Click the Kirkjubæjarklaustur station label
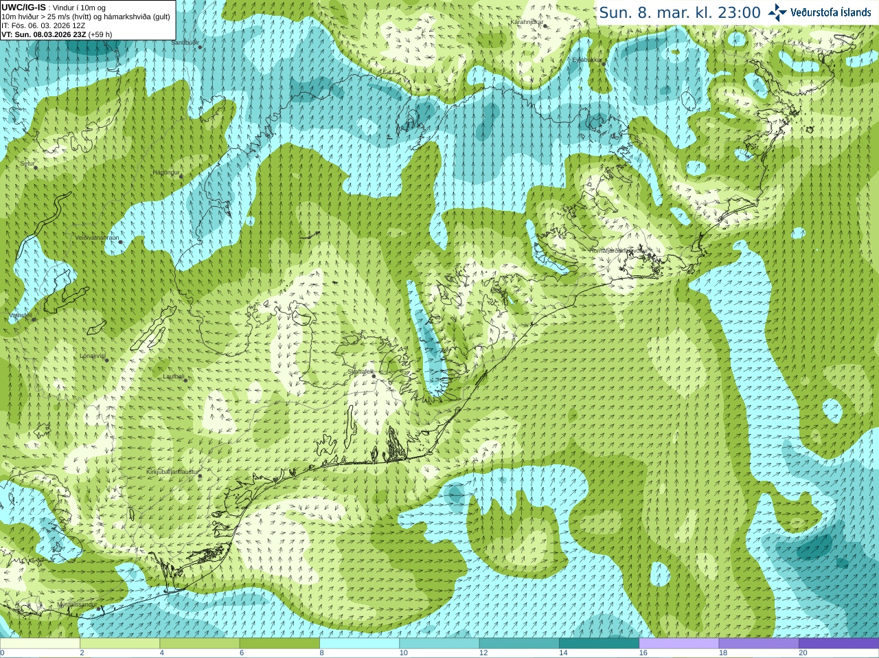 (x=172, y=473)
